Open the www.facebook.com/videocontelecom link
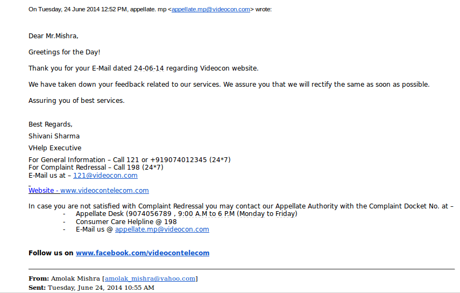This screenshot has width=460, height=293. 143,253
